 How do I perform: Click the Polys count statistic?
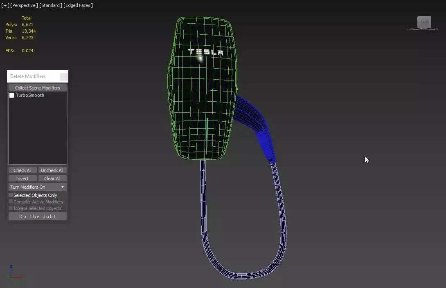[19, 25]
